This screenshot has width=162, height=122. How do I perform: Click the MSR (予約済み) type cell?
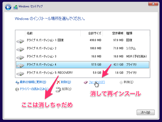[136, 56]
